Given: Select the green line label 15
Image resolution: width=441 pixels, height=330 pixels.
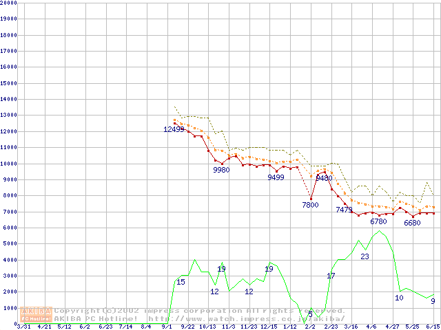Looking at the screenshot, I should [181, 282].
